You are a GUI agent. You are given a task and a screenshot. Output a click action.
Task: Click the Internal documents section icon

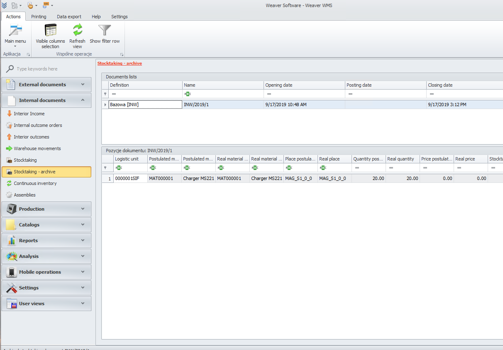tap(11, 100)
